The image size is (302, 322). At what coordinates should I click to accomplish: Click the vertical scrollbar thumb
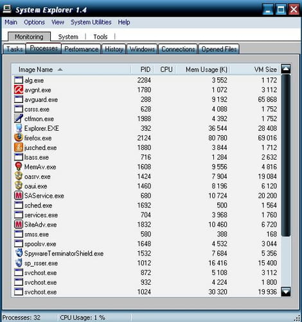286,155
